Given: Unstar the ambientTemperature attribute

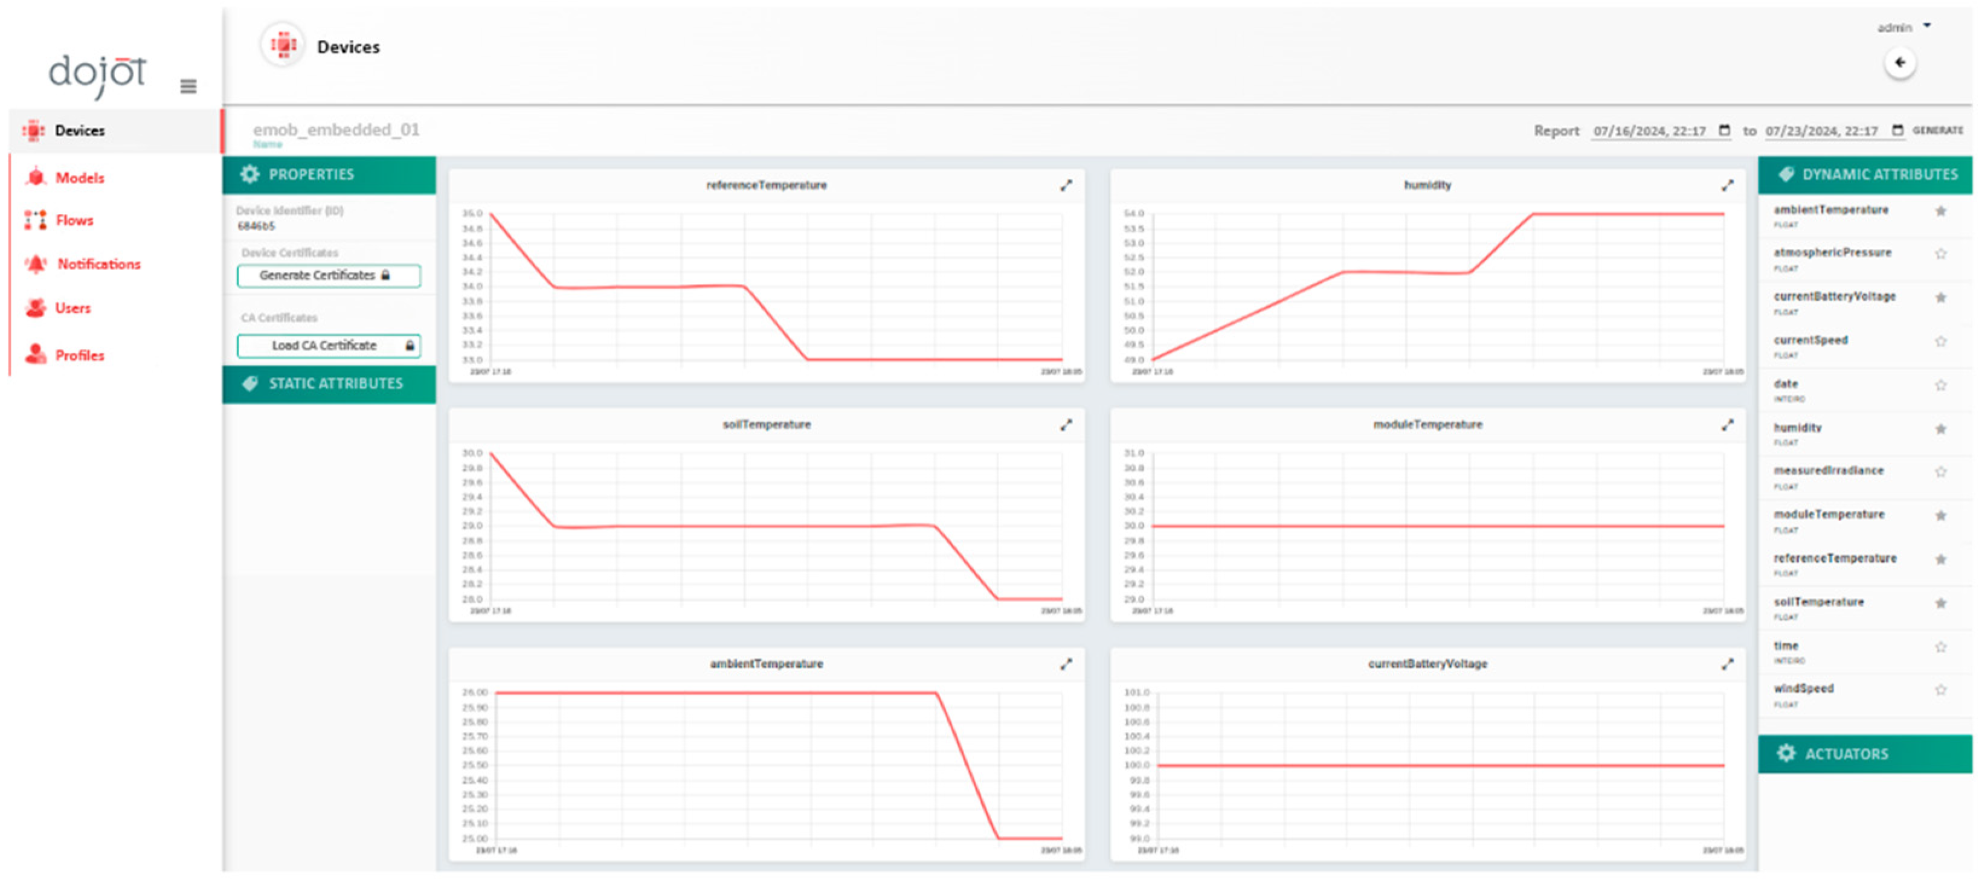Looking at the screenshot, I should click(1940, 211).
